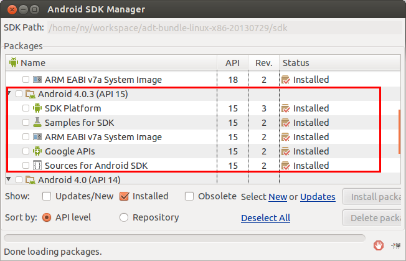Click the Deselect All link
406x261 pixels.
[x=265, y=217]
